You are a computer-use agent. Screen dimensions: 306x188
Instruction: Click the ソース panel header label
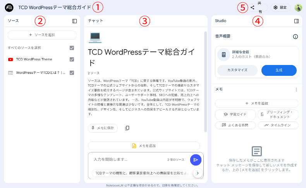13,21
